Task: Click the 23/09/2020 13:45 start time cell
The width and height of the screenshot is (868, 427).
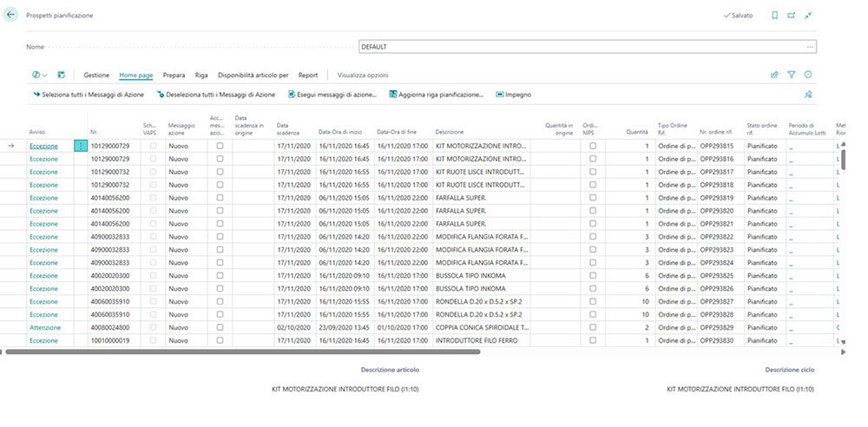Action: coord(344,327)
